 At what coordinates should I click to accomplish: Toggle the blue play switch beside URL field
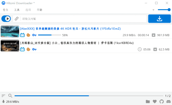tap(6, 19)
